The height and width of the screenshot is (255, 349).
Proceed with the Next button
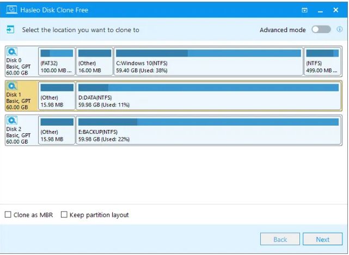(322, 239)
